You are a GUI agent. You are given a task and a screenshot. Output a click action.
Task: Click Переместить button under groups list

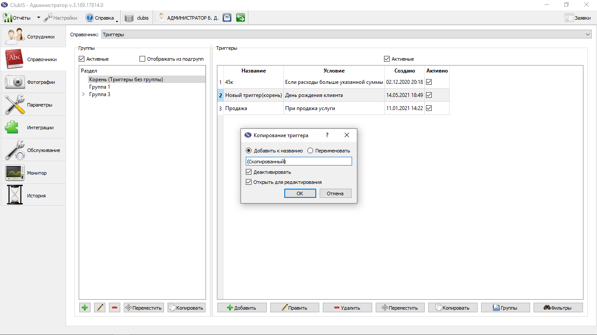(x=144, y=307)
